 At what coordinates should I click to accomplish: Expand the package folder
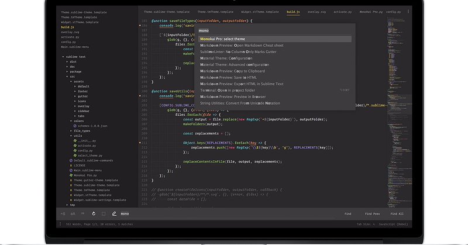click(67, 71)
